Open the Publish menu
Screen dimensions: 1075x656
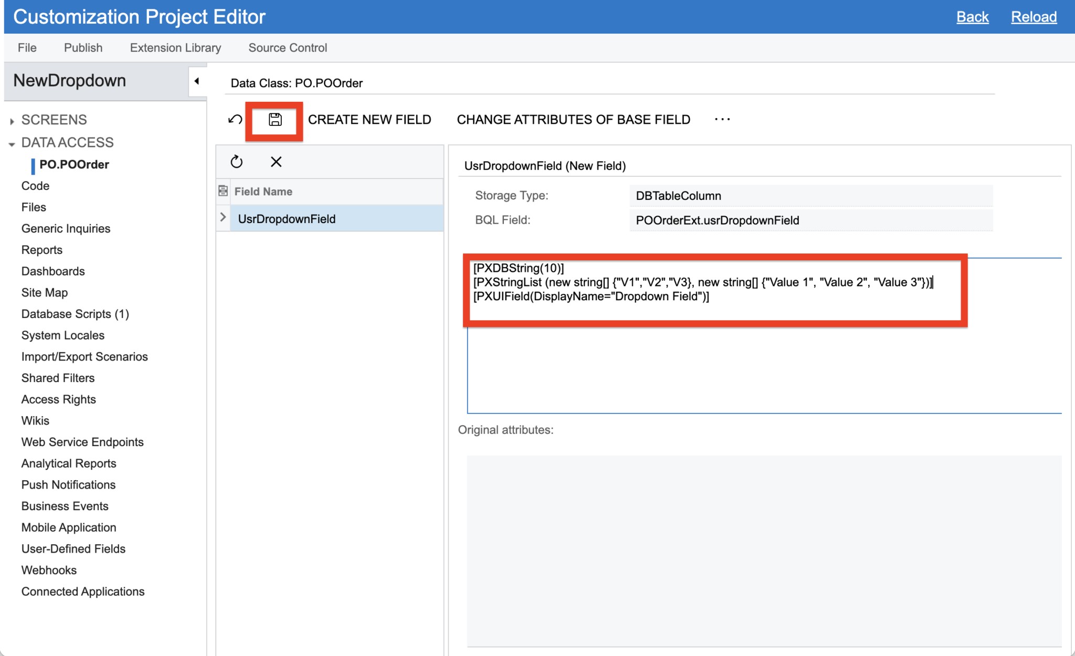point(82,47)
